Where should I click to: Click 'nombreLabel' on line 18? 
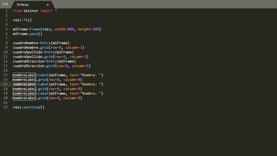pos(24,89)
